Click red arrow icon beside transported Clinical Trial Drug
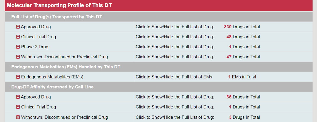The image size is (317, 122). pyautogui.click(x=18, y=37)
